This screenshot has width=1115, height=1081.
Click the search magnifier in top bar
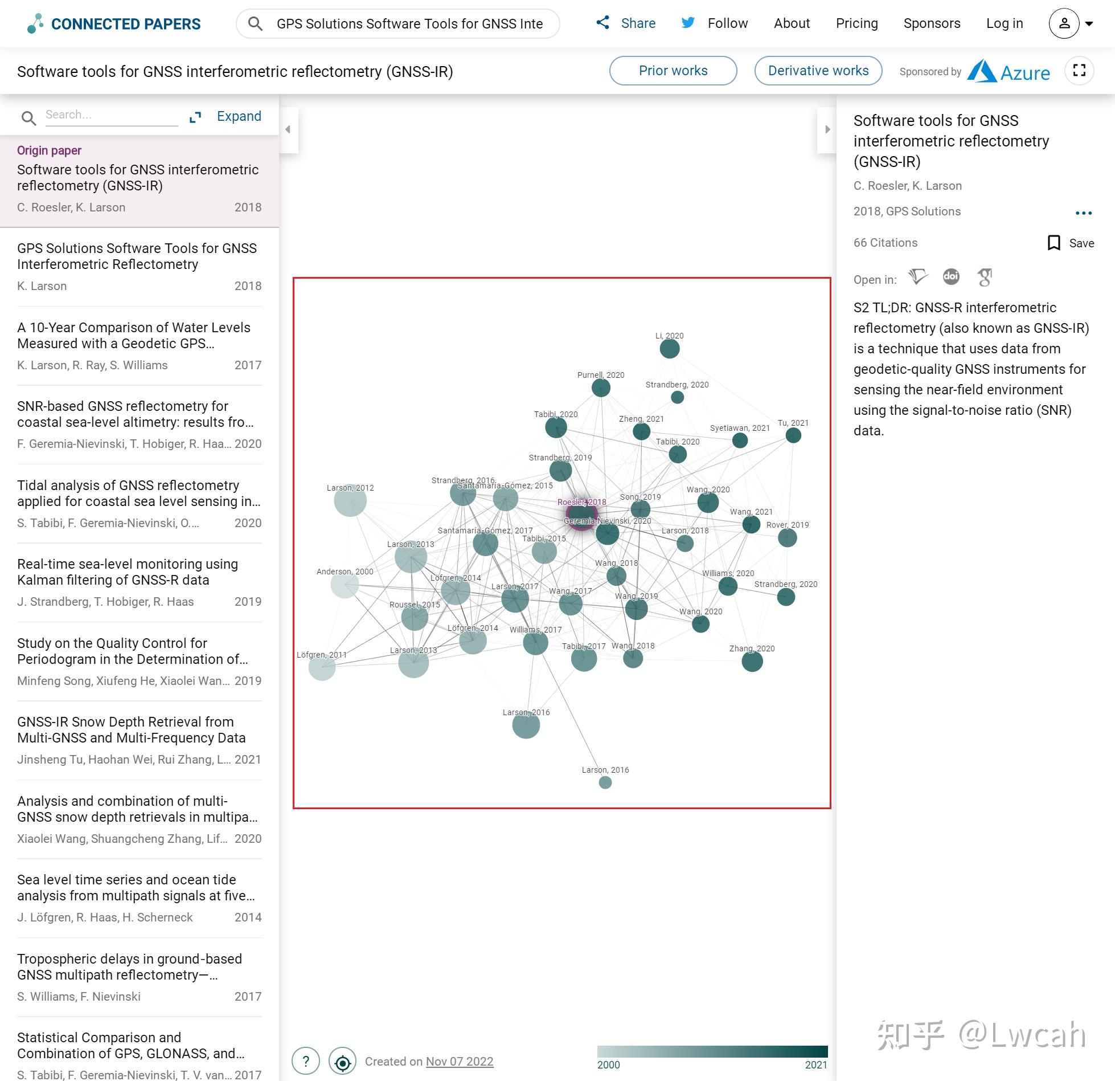pyautogui.click(x=256, y=24)
